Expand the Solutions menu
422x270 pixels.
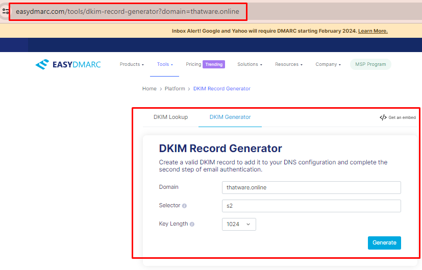[x=250, y=64]
